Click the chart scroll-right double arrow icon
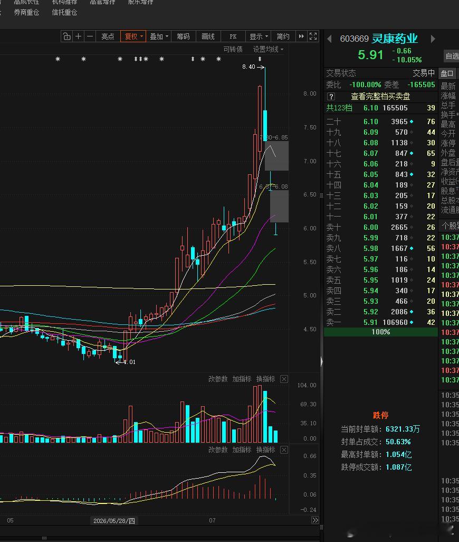Screen dimensions: 459x542 [x=315, y=520]
